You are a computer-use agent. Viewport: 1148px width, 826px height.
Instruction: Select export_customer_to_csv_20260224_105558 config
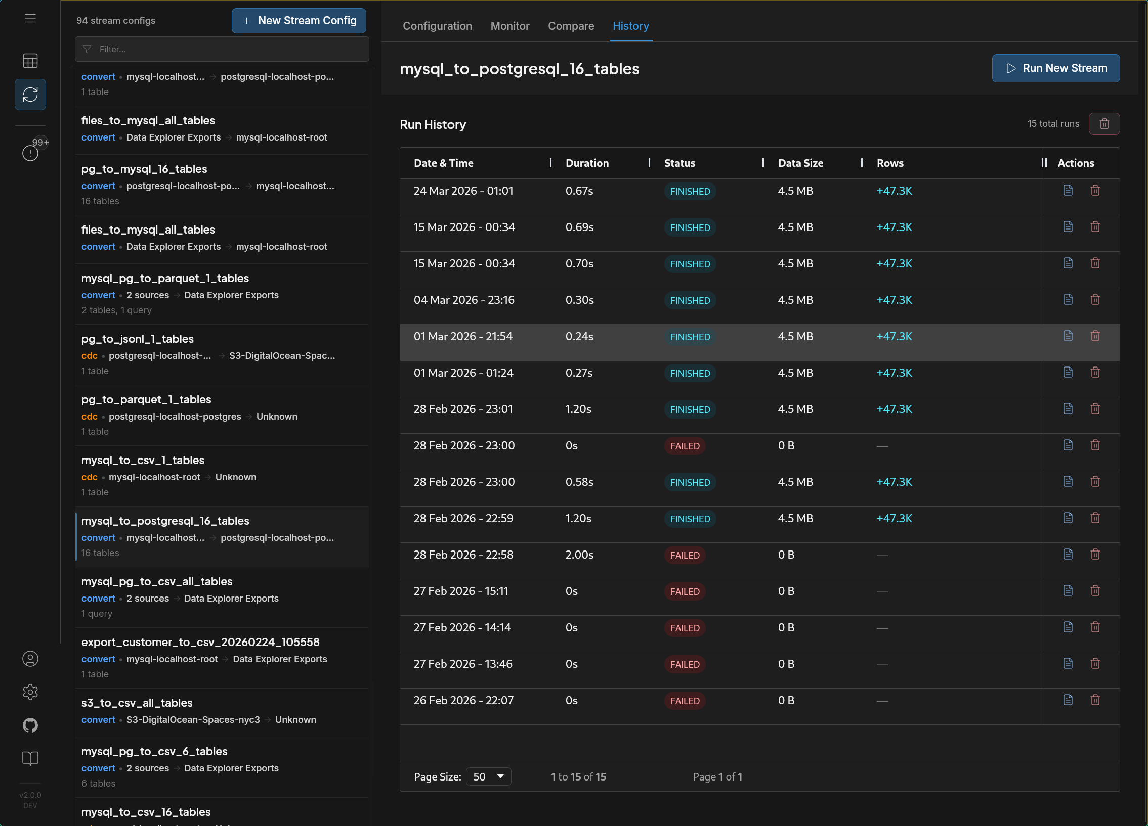pyautogui.click(x=222, y=658)
